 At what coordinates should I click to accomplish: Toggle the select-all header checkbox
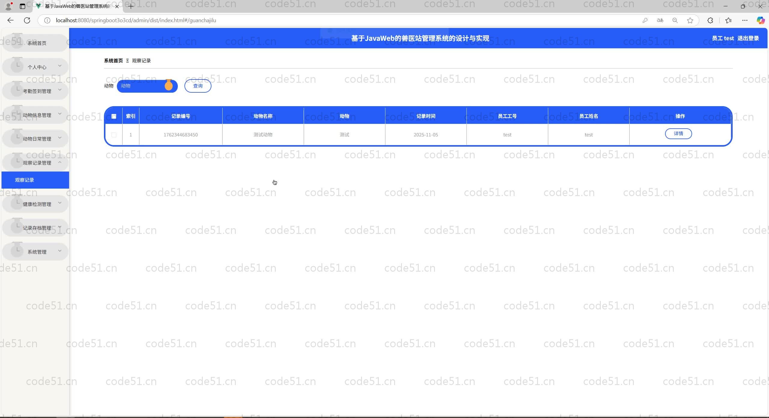pos(114,116)
